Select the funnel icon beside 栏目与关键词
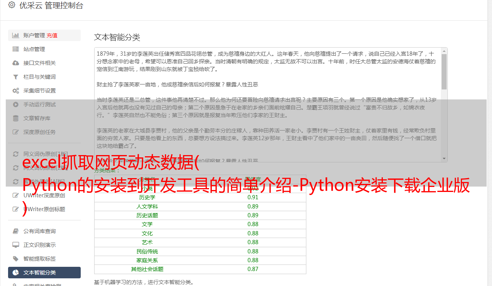 [x=16, y=77]
